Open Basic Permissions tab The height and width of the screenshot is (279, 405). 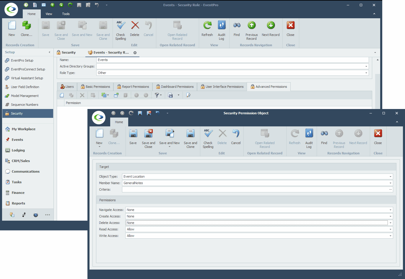[x=95, y=87]
